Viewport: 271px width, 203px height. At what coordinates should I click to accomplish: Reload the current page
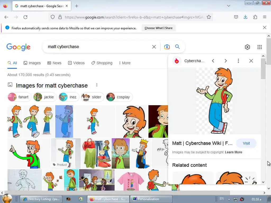(25, 17)
